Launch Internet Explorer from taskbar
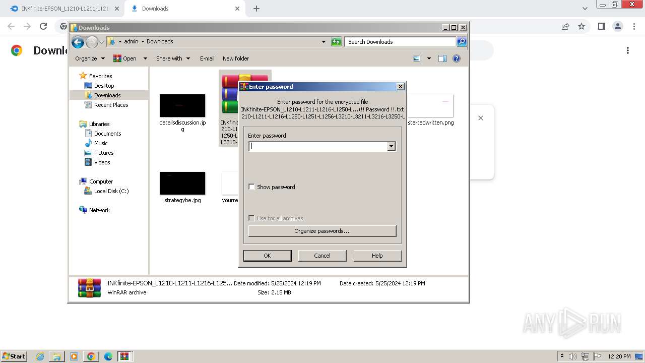The image size is (645, 363). [40, 356]
